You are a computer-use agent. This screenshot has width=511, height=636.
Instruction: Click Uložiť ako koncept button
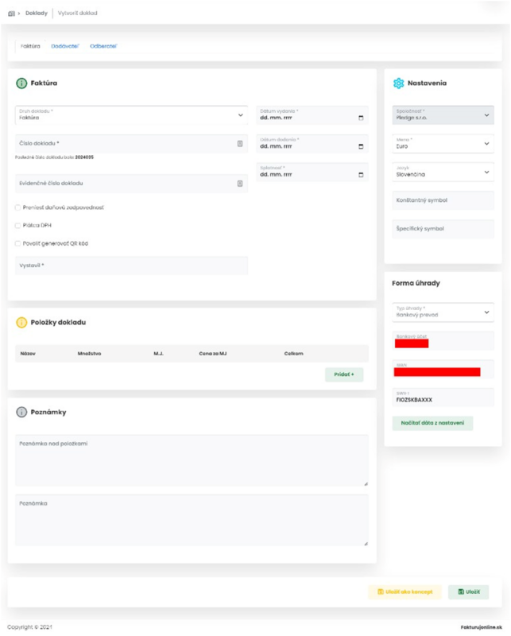pos(405,591)
